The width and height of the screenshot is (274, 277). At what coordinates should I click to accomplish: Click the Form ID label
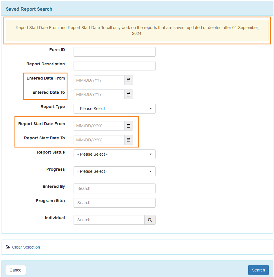pos(57,50)
